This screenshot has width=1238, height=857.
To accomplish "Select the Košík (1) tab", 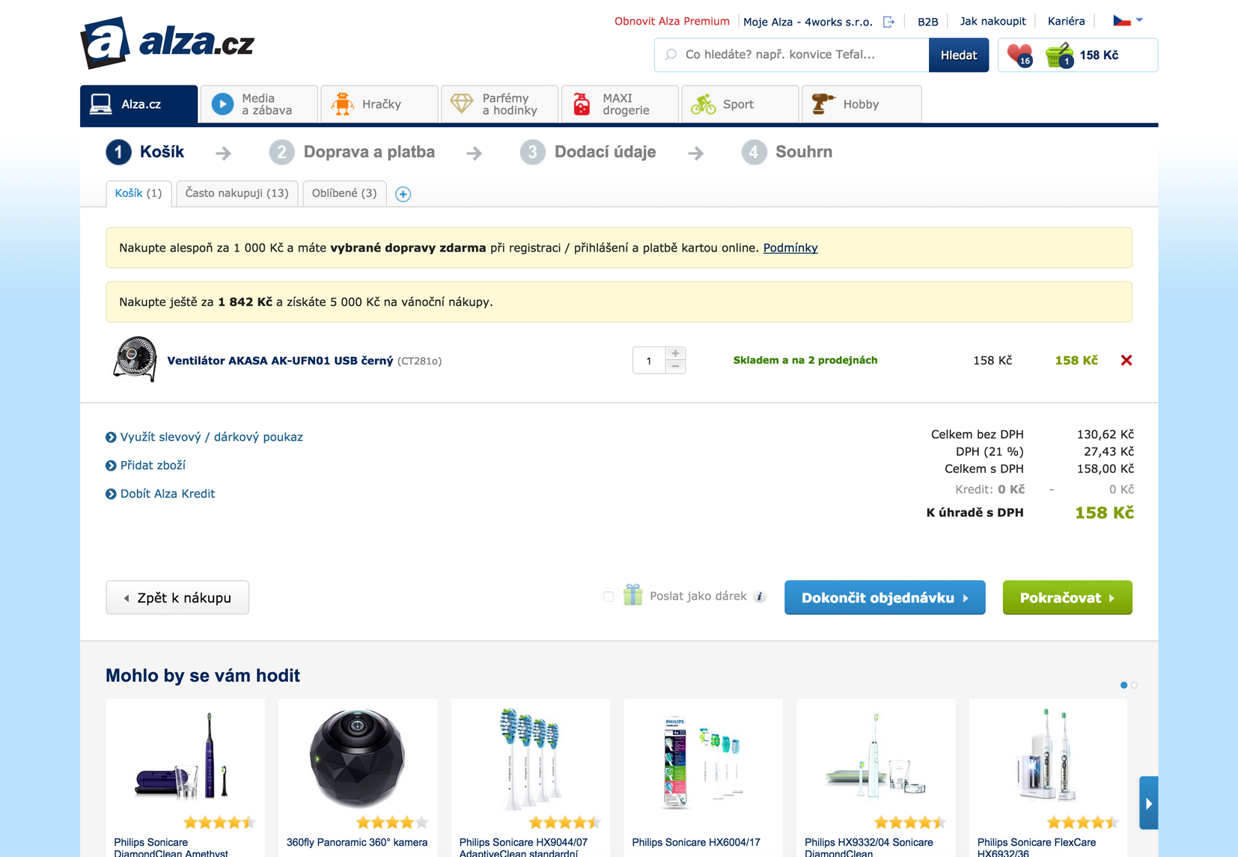I will (138, 193).
